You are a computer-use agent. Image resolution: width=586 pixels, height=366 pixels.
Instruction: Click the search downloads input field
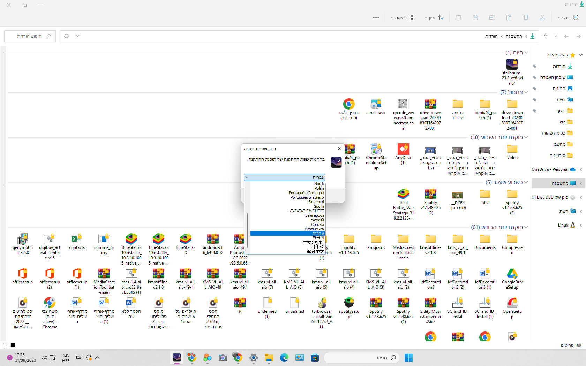click(x=30, y=36)
